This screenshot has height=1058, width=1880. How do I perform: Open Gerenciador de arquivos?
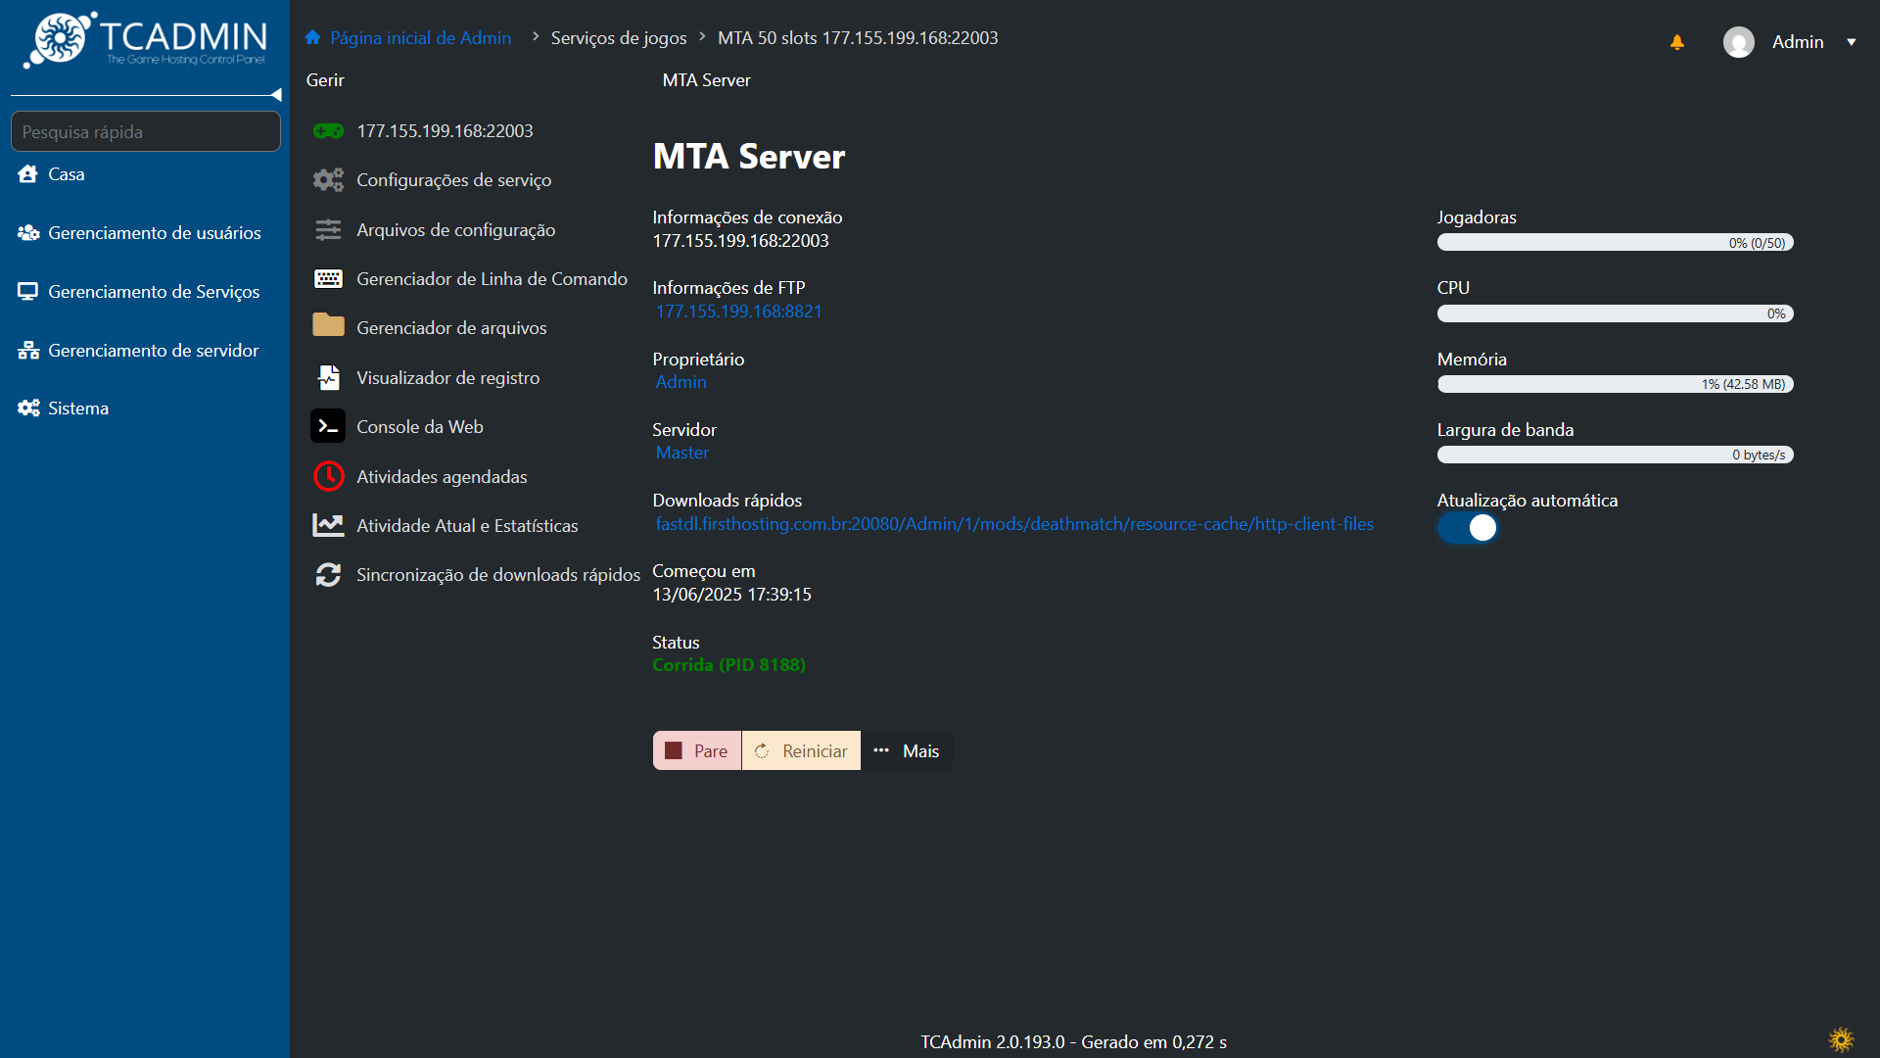pos(451,328)
